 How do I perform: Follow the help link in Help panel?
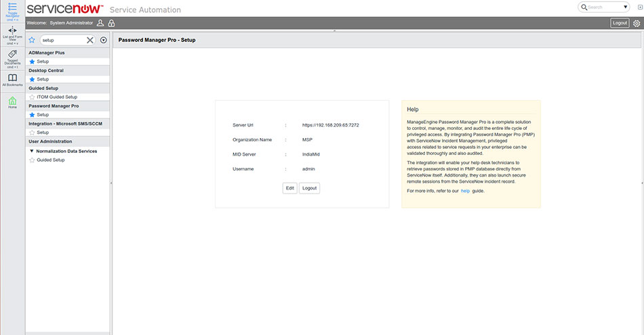(465, 191)
